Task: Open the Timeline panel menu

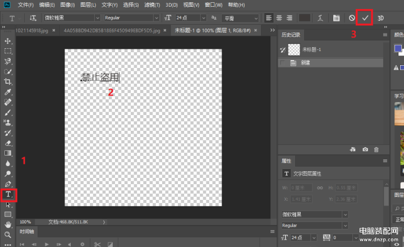Action: (x=272, y=231)
